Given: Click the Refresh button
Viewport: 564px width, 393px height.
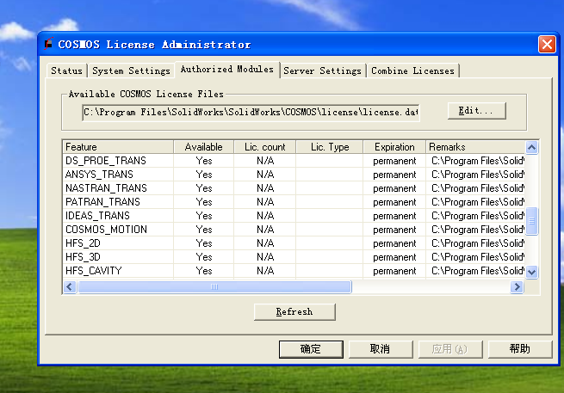Looking at the screenshot, I should point(294,312).
